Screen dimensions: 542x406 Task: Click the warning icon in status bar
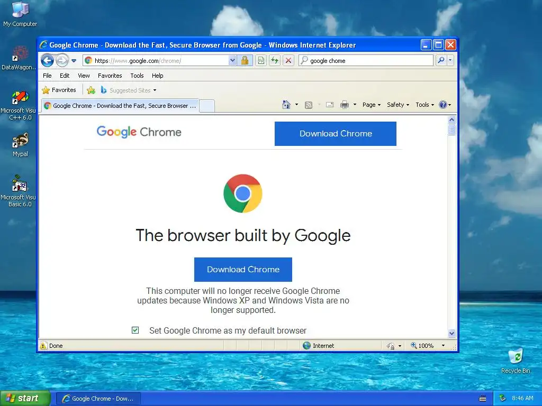[43, 346]
